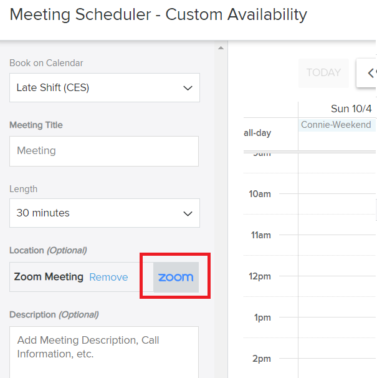Click the left panel scroll-up arrow

(220, 47)
